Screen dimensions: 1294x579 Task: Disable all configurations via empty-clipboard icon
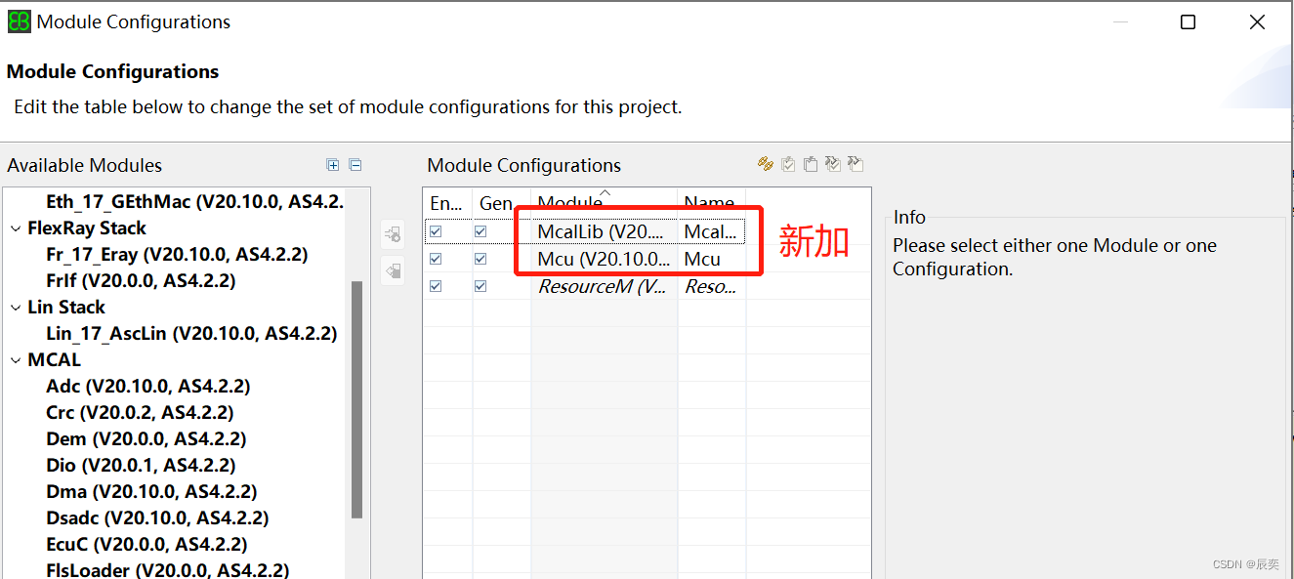(811, 163)
